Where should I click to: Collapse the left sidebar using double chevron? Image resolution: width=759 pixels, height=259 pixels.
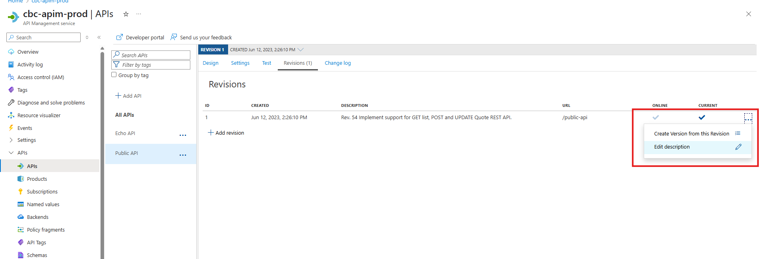click(x=99, y=37)
